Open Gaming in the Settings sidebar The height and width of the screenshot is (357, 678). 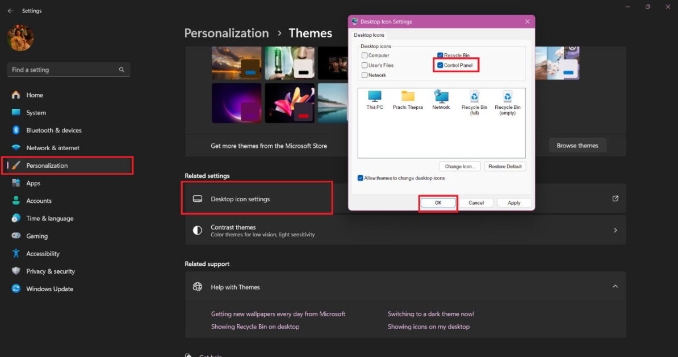68,236
